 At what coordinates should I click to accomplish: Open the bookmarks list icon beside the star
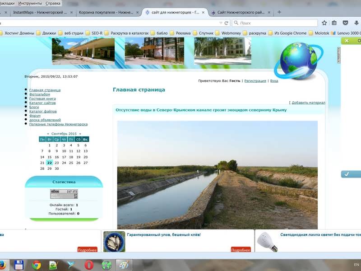(334, 23)
